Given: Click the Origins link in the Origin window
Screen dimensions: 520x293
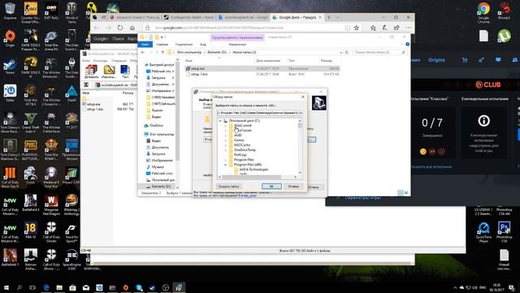Looking at the screenshot, I should pos(436,60).
